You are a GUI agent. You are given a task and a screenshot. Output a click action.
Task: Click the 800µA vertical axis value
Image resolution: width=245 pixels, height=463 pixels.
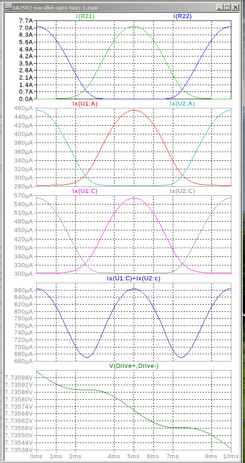[x=24, y=311]
